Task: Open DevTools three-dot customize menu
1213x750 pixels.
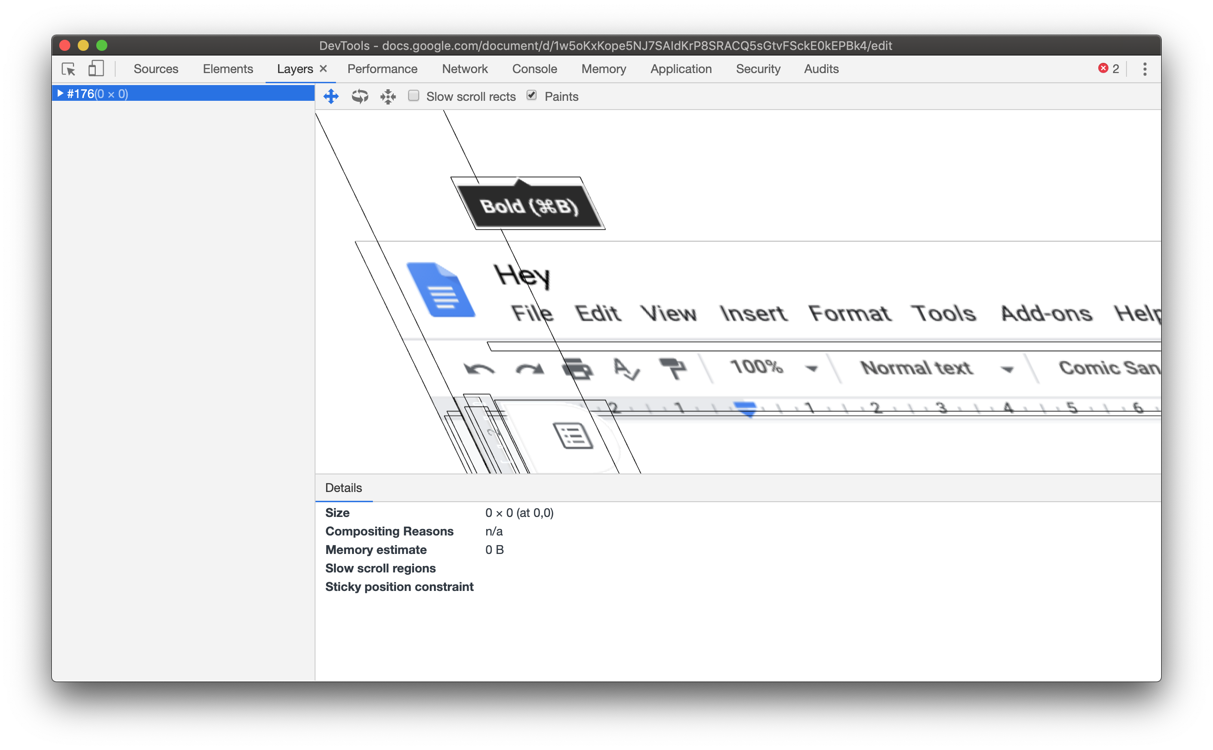Action: tap(1145, 69)
